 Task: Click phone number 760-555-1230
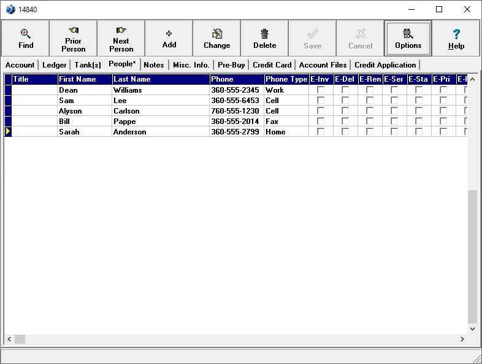[237, 110]
